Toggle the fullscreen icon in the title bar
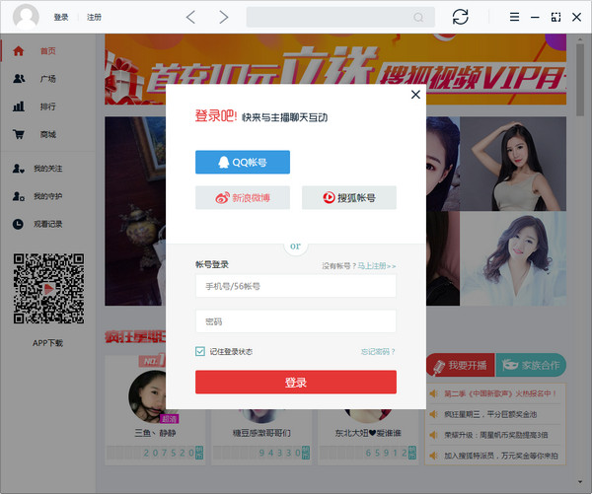Screen dimensions: 592x494 [555, 17]
